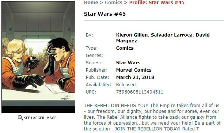This screenshot has height=133, width=224.
Task: Open author Kieron Gillen's page
Action: pos(132,35)
